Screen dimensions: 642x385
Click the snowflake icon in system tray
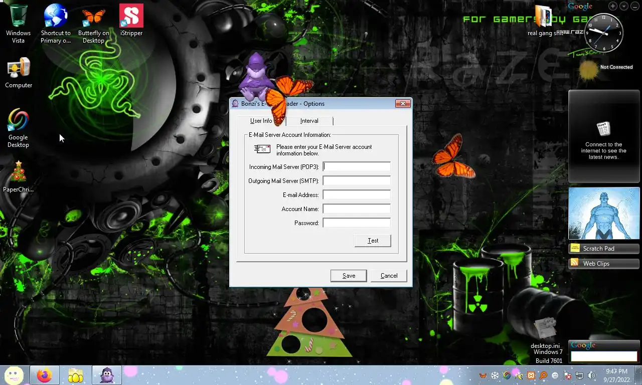pyautogui.click(x=495, y=375)
